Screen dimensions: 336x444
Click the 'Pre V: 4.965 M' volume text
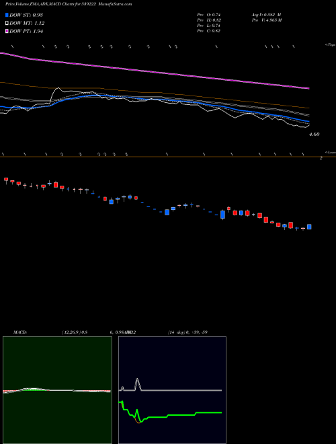point(267,20)
